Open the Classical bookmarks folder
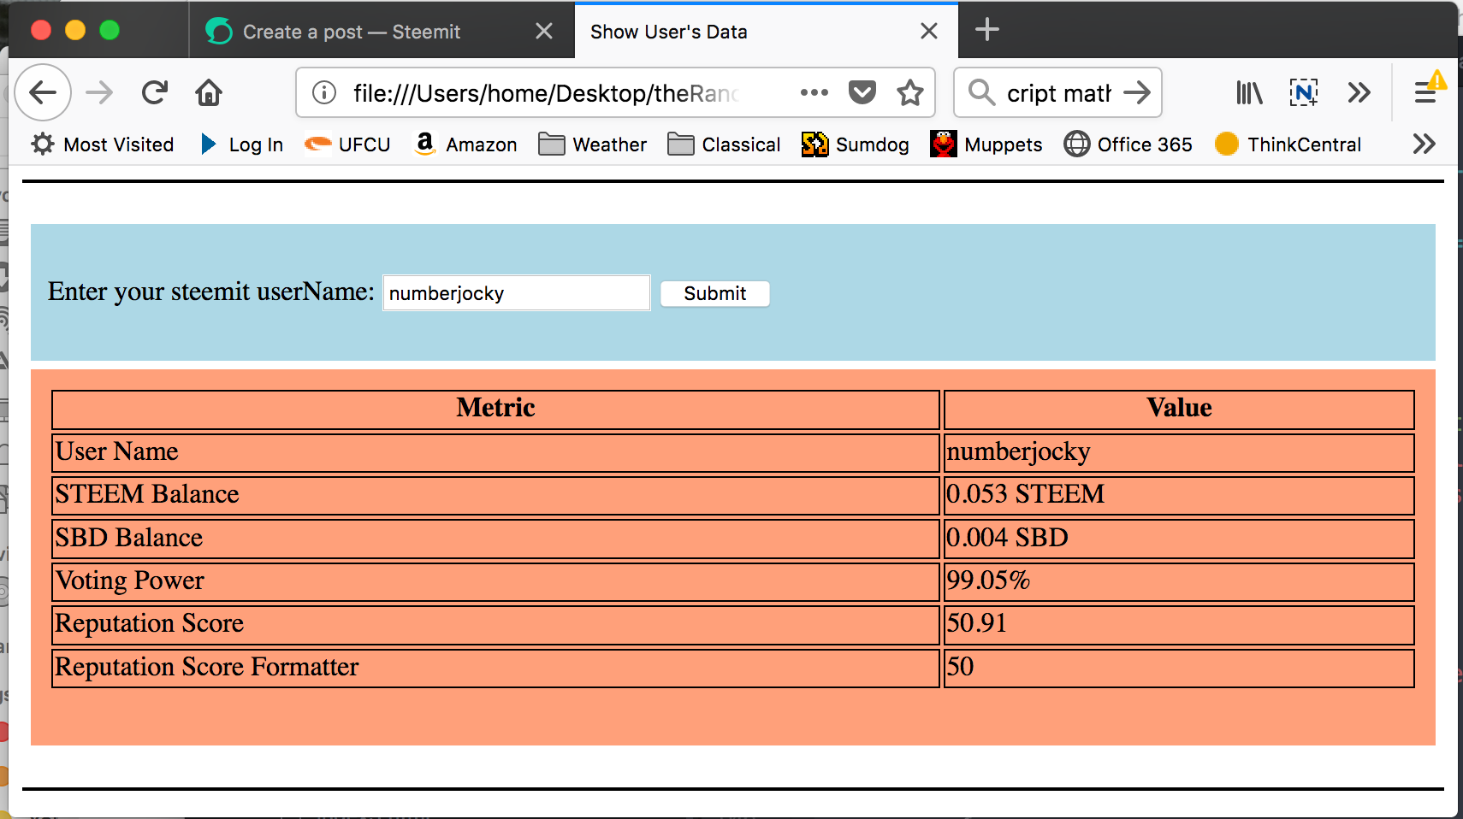The image size is (1463, 819). pyautogui.click(x=724, y=144)
